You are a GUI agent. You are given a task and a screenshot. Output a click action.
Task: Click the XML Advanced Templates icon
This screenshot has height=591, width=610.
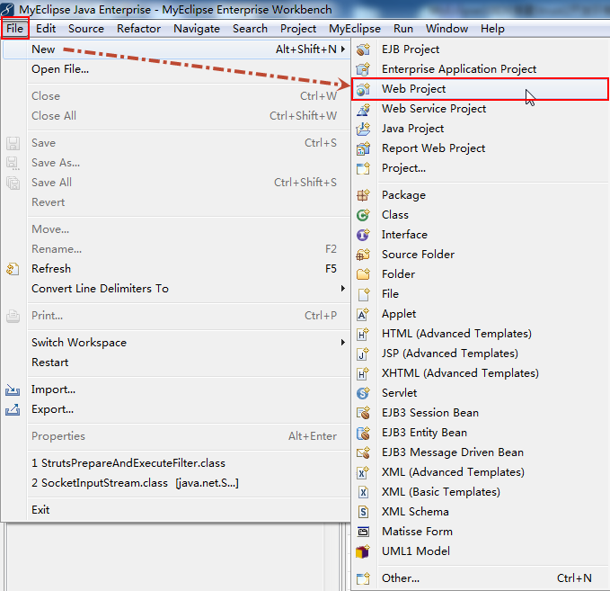coord(363,472)
